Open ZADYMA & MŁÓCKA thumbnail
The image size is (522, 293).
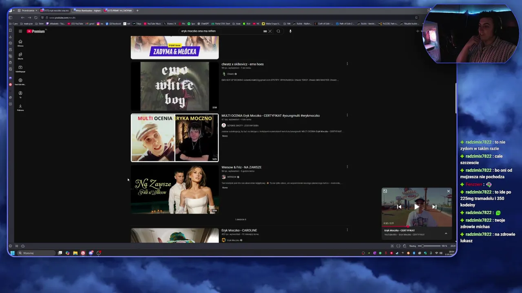pyautogui.click(x=175, y=47)
